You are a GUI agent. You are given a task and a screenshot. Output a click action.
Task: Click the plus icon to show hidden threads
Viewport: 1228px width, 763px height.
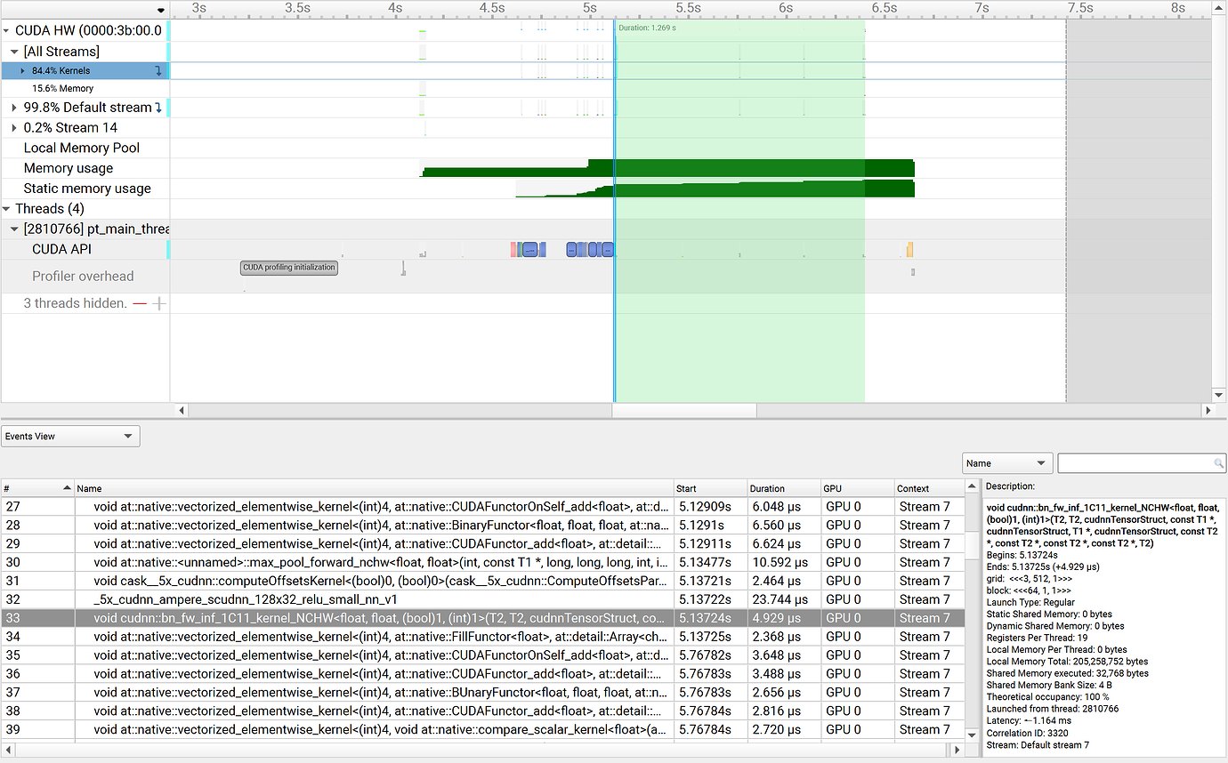point(158,303)
